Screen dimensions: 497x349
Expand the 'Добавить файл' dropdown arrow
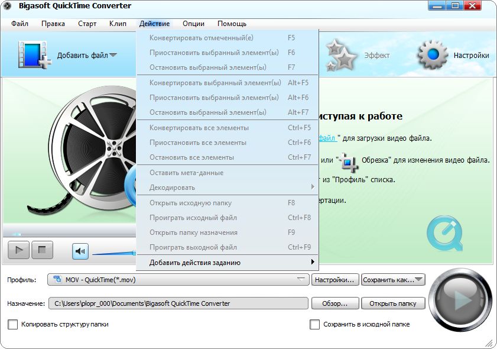click(x=113, y=55)
